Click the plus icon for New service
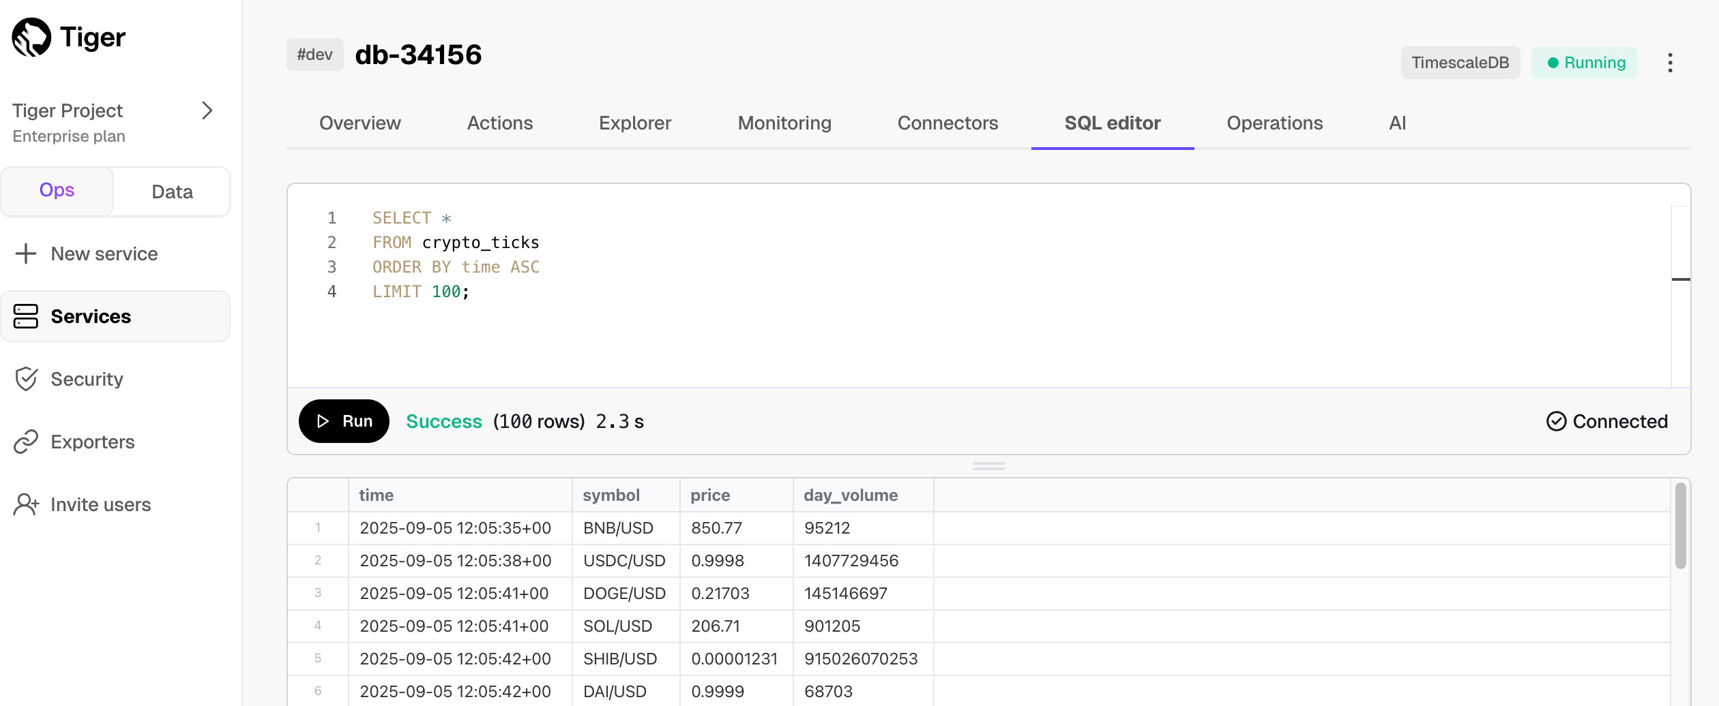 [26, 254]
